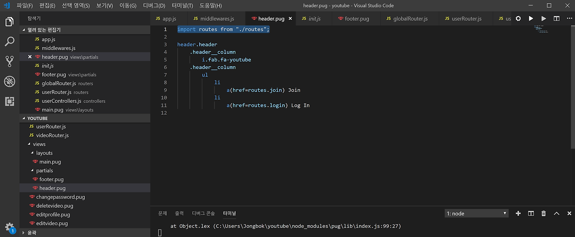Switch to the userRouter.js editor tab
The image size is (575, 237).
click(466, 19)
